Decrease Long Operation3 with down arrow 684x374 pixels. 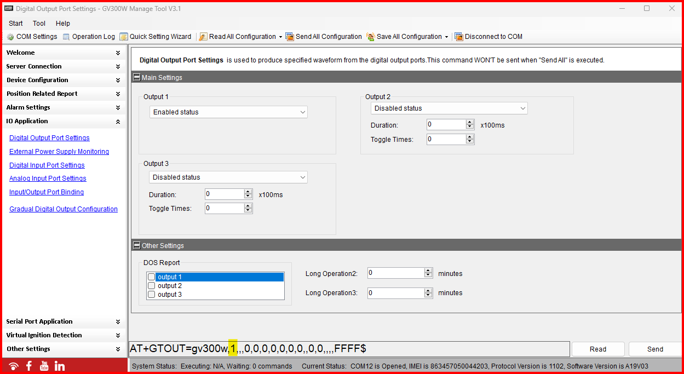click(428, 296)
